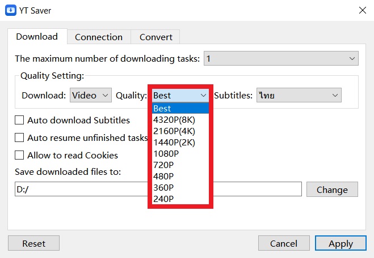Choose 4320P(8K) quality option

180,120
